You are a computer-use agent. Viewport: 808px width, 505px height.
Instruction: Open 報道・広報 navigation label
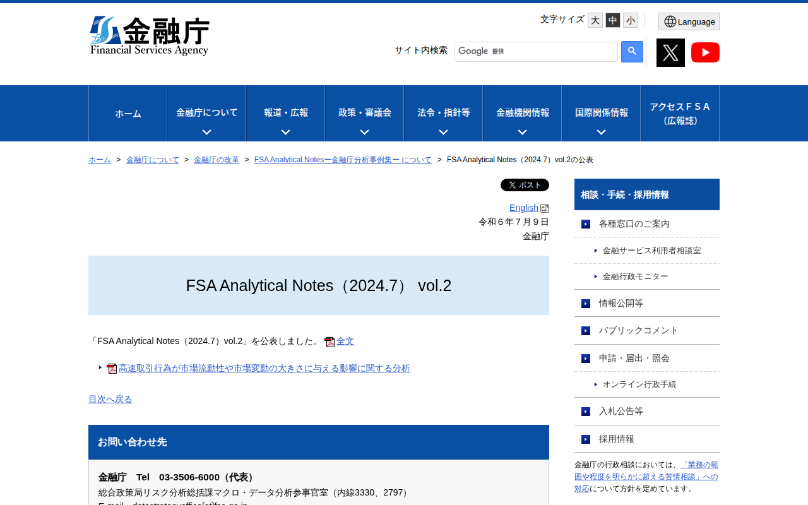[x=286, y=112]
